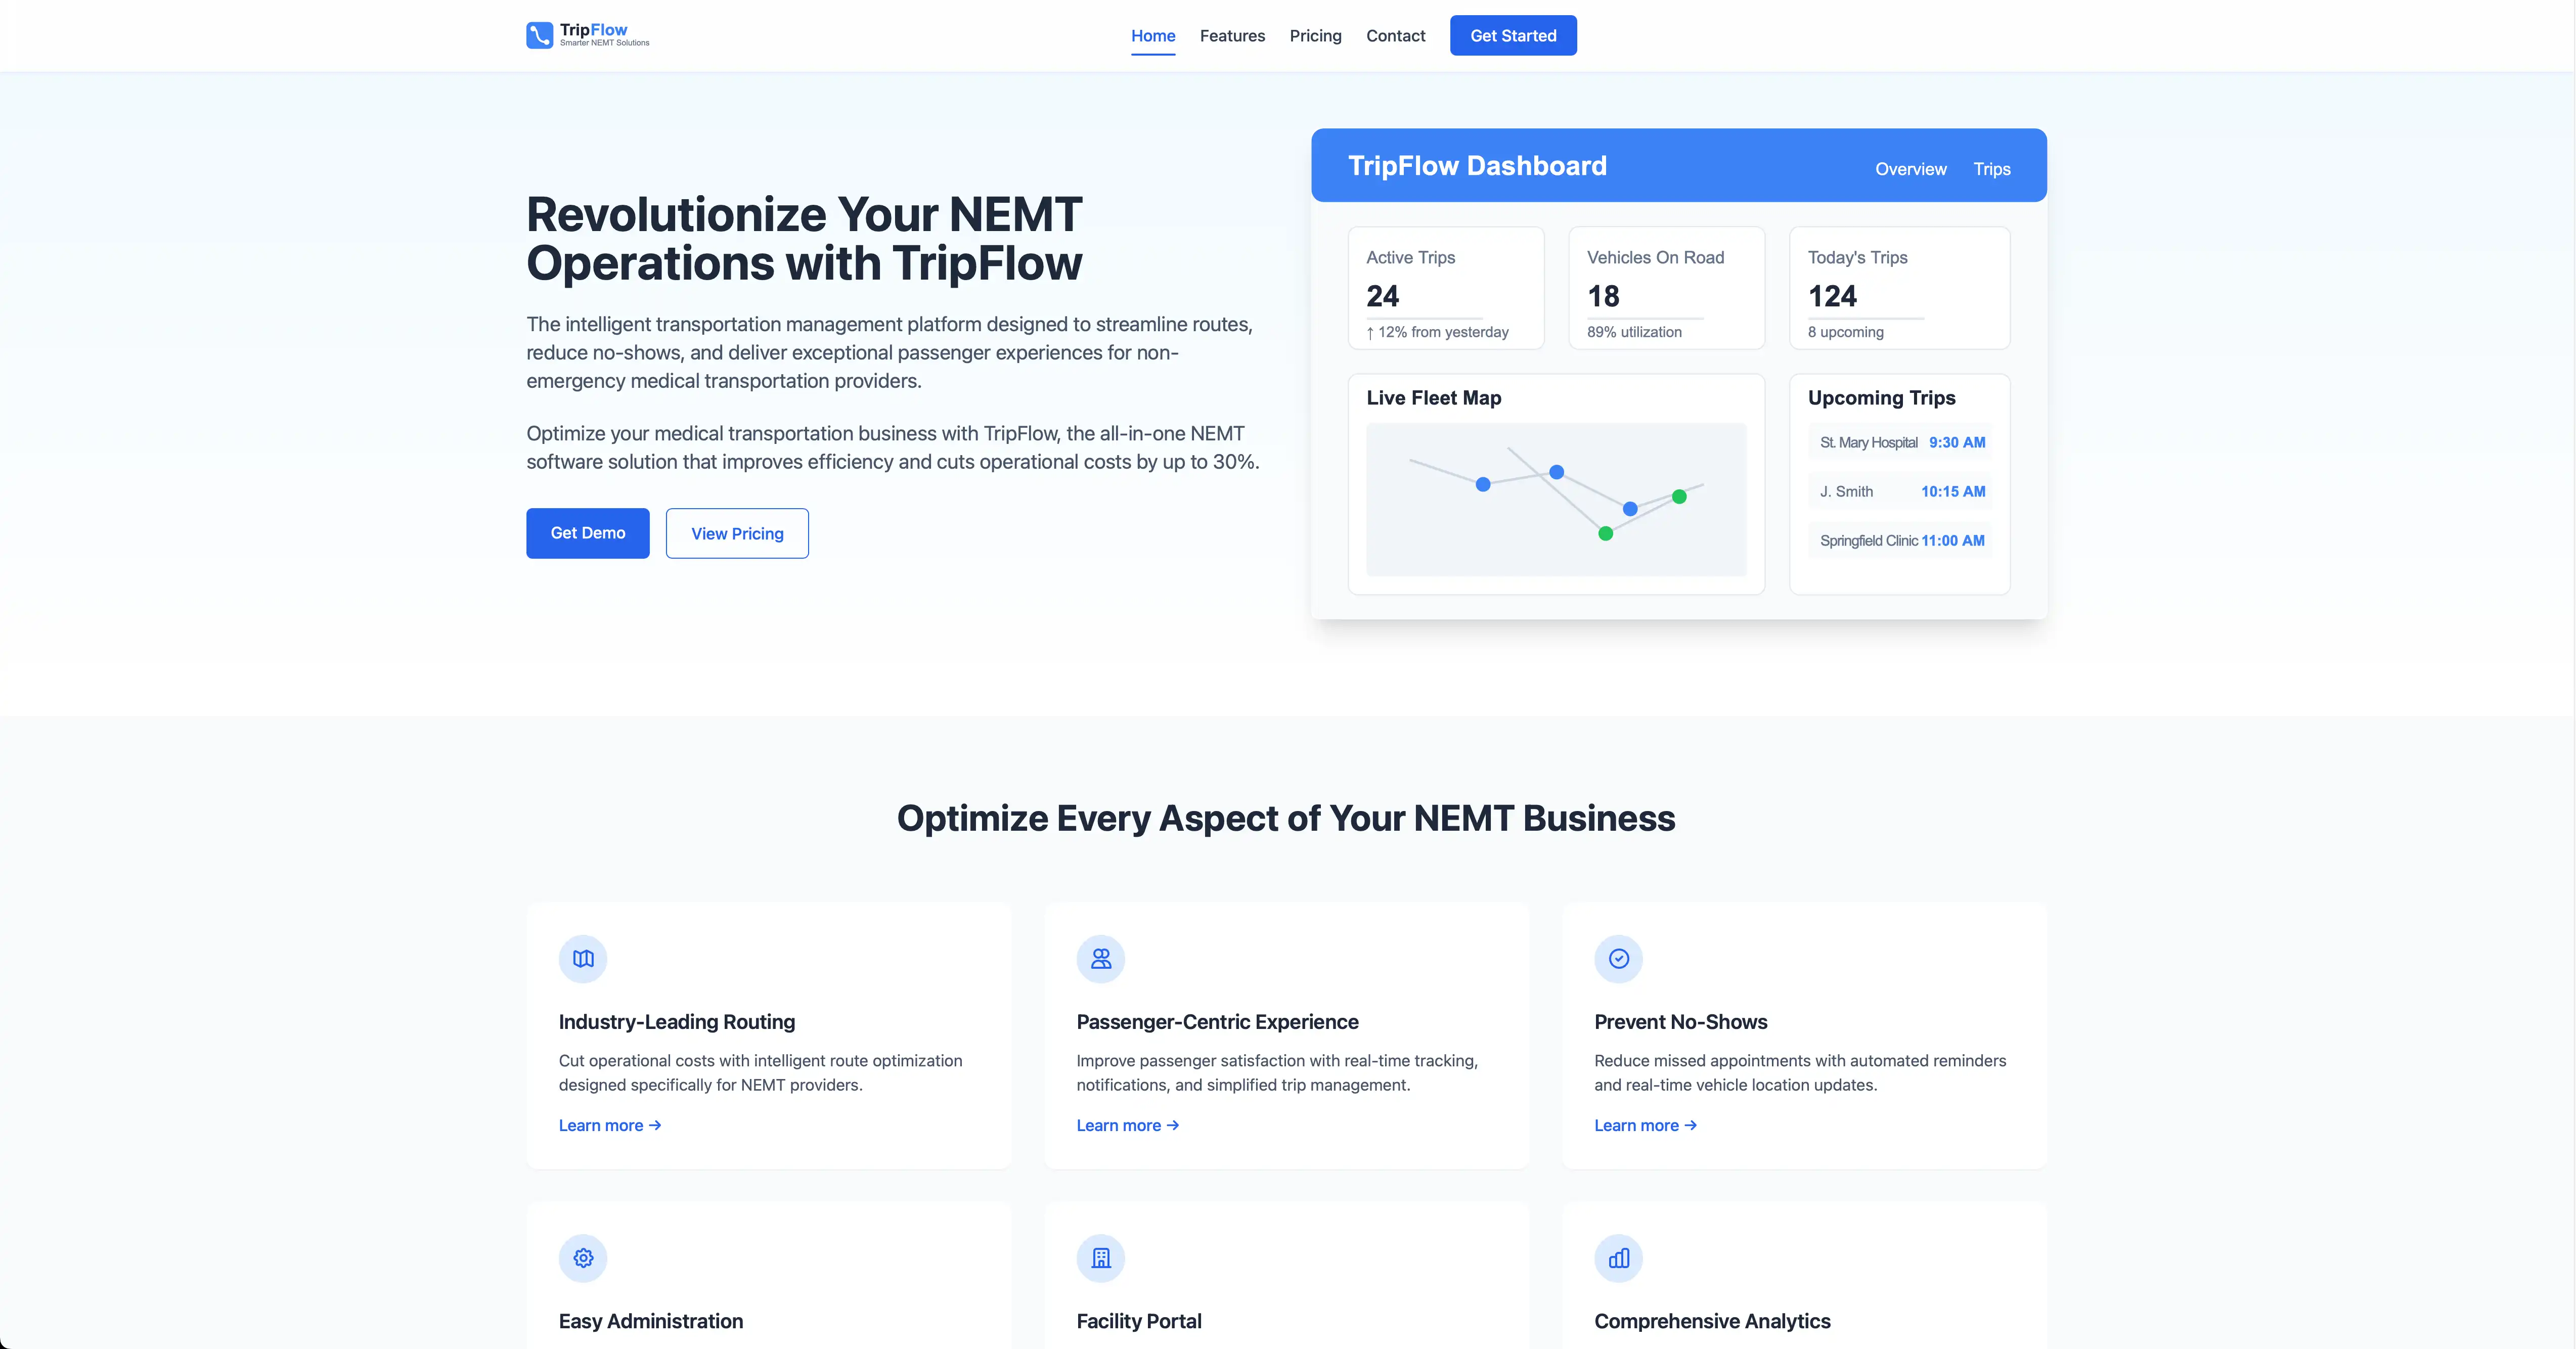The image size is (2576, 1349).
Task: Click the users icon above Passenger-Centric Experience
Action: tap(1101, 959)
